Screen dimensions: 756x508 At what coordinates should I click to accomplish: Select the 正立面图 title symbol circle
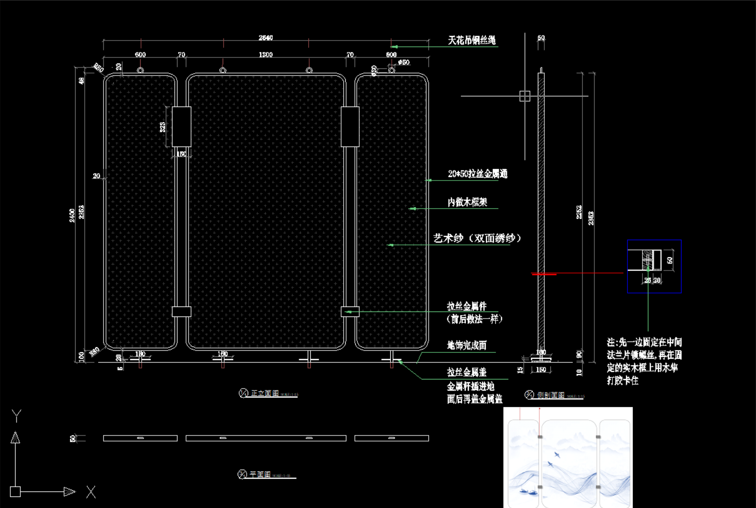pyautogui.click(x=243, y=393)
